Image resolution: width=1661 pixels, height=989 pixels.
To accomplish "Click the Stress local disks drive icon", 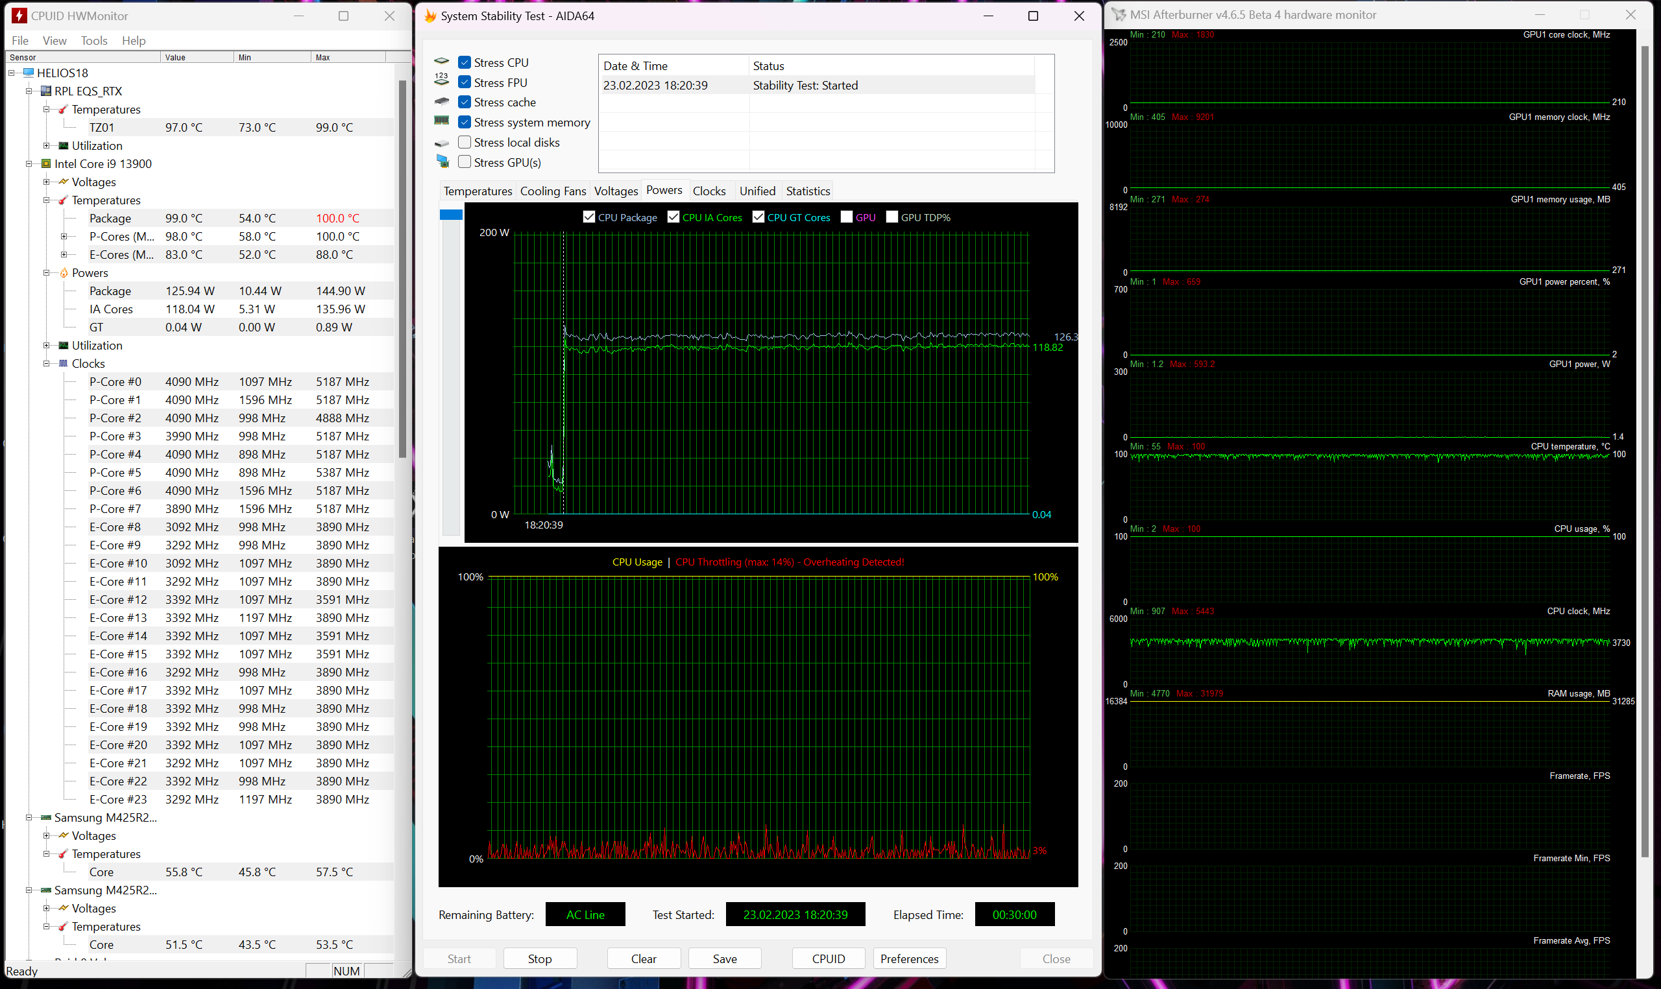I will click(441, 143).
